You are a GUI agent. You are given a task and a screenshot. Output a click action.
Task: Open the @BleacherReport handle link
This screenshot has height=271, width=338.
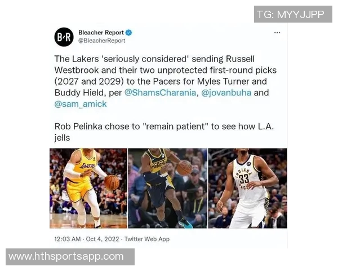(x=101, y=41)
